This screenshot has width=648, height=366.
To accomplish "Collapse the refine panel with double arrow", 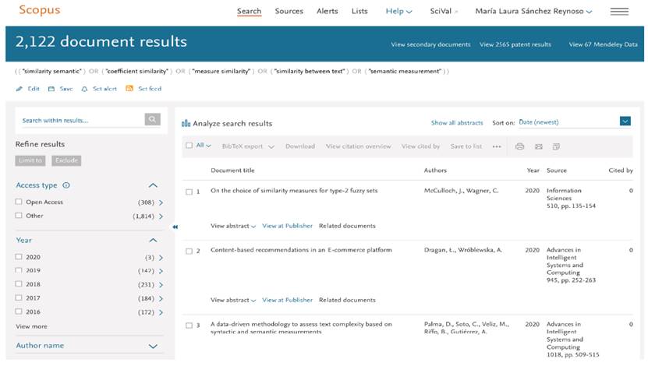I will (175, 227).
